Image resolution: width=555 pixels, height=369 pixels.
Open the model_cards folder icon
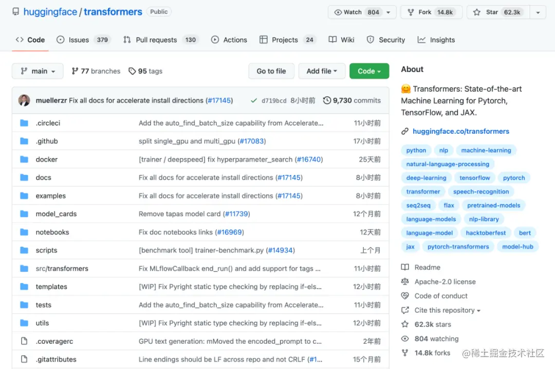pyautogui.click(x=24, y=214)
